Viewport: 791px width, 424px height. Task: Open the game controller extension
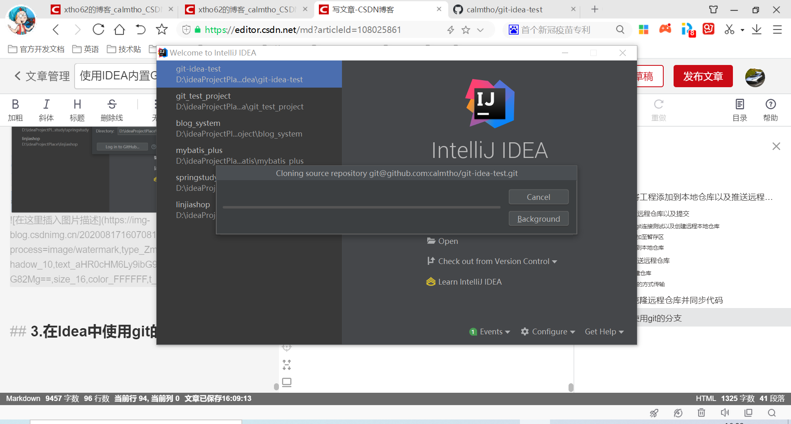click(x=665, y=29)
